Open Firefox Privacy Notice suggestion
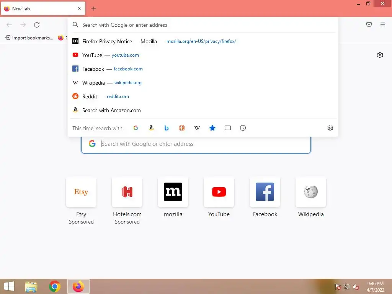Viewport: 392px width, 294px height. [203, 41]
